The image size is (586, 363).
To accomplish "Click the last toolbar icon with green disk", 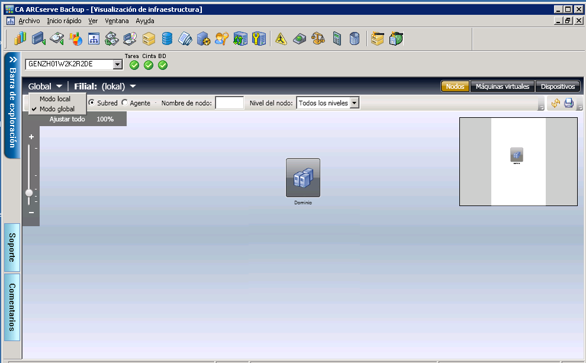I will tap(396, 38).
